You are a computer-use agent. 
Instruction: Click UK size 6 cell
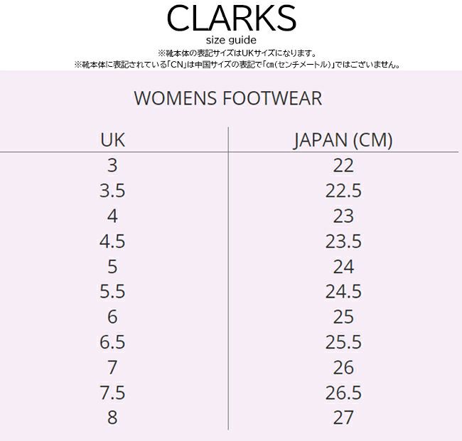point(112,317)
